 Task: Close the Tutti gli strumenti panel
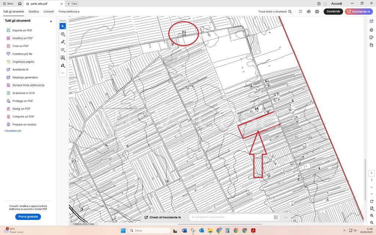(51, 21)
